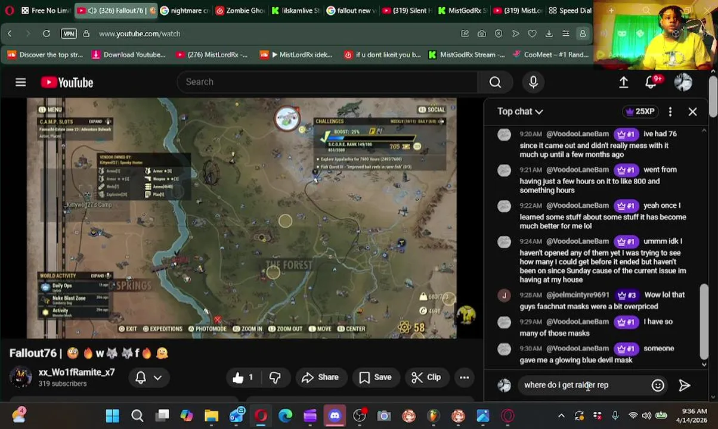The width and height of the screenshot is (718, 429).
Task: Switch to fallout new Google tab
Action: (x=351, y=11)
